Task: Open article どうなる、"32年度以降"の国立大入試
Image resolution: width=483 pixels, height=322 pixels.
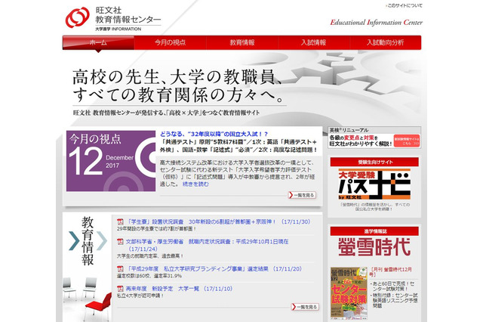Action: 214,135
